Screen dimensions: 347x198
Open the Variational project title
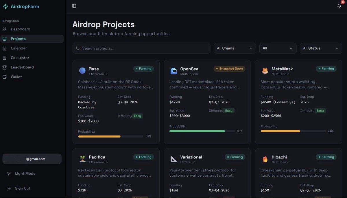tap(191, 157)
